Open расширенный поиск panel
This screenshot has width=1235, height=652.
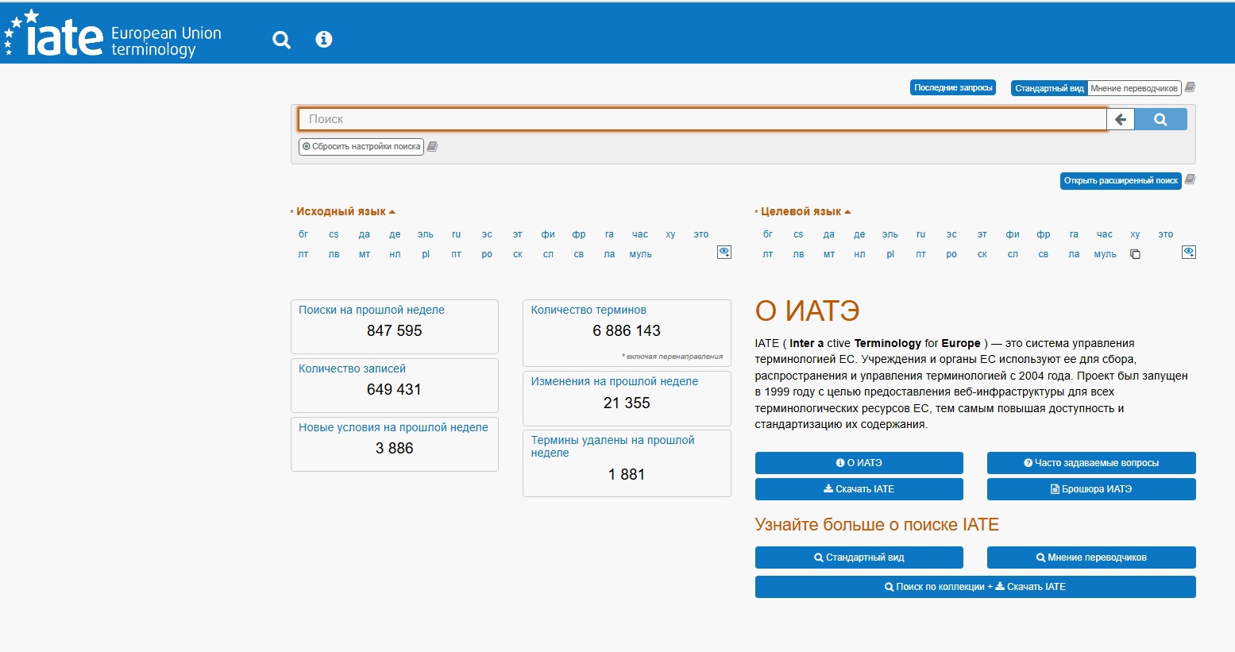click(x=1120, y=180)
